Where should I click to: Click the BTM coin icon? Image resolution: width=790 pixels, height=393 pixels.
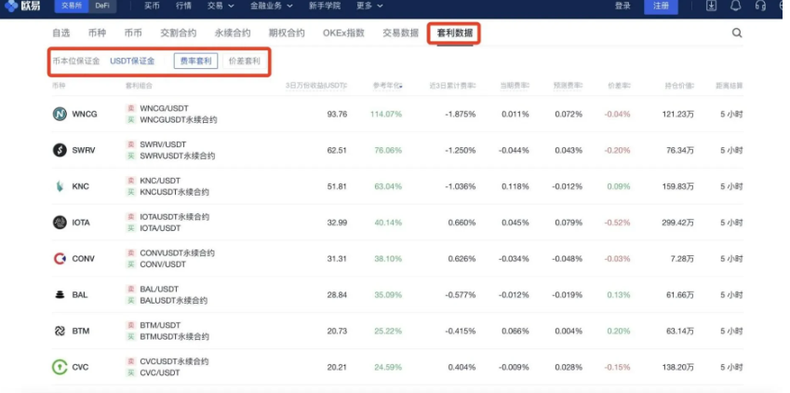click(60, 331)
